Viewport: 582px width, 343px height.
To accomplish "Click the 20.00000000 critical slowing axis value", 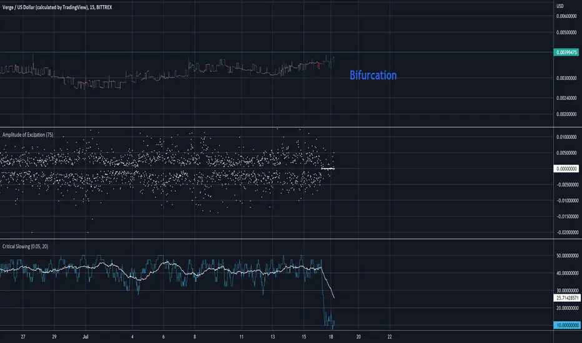I will 566,308.
